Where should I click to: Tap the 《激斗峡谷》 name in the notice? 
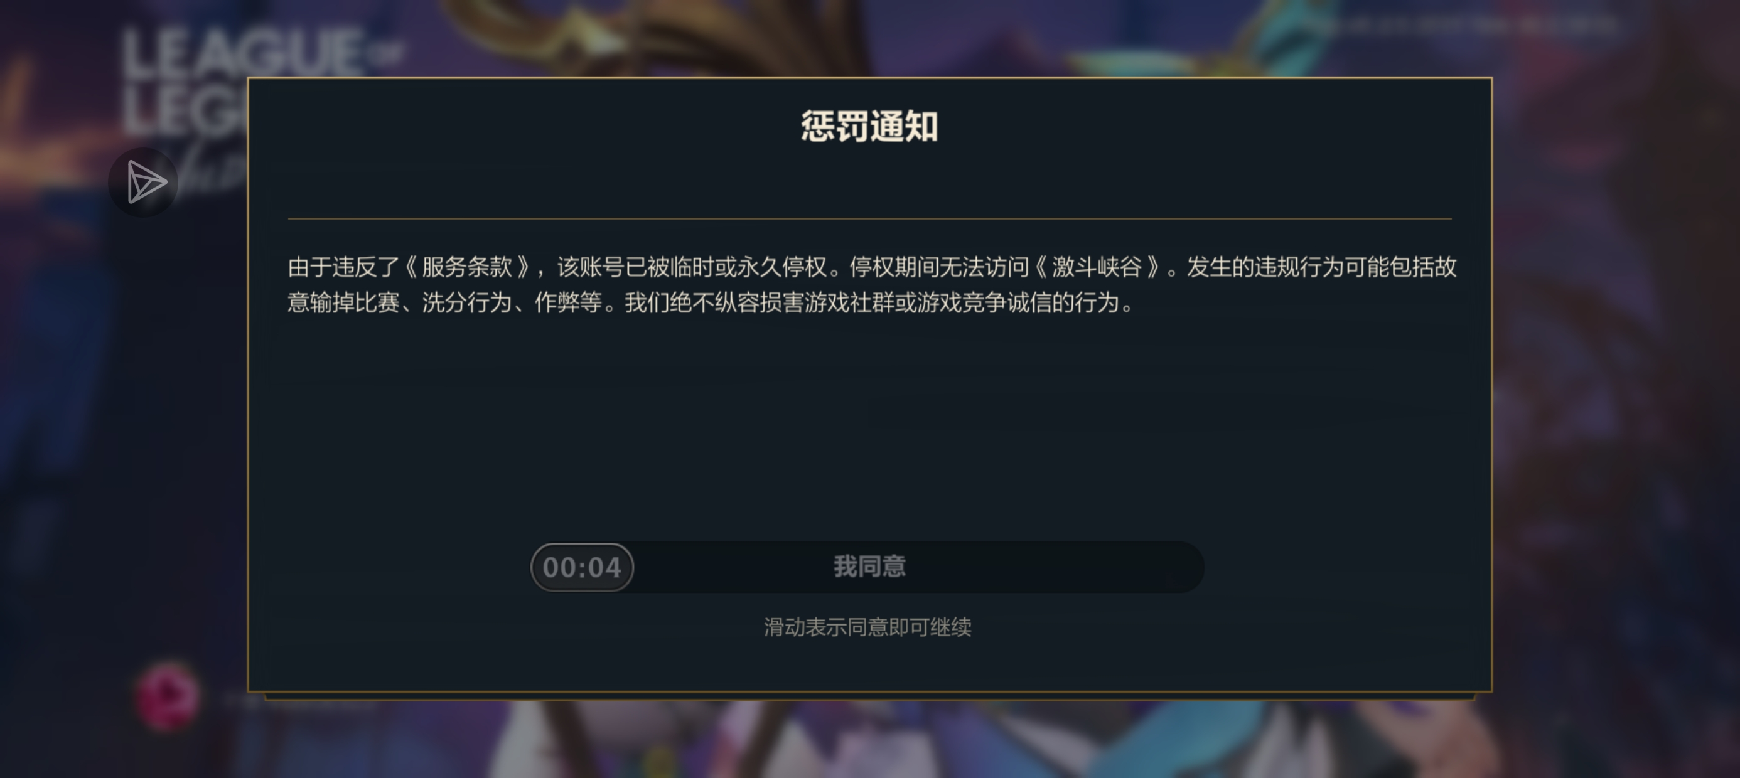(1097, 267)
